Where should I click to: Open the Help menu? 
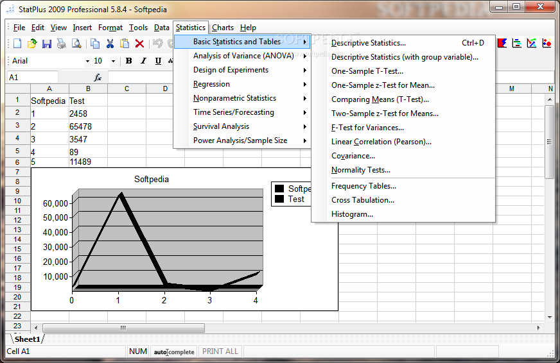(248, 28)
